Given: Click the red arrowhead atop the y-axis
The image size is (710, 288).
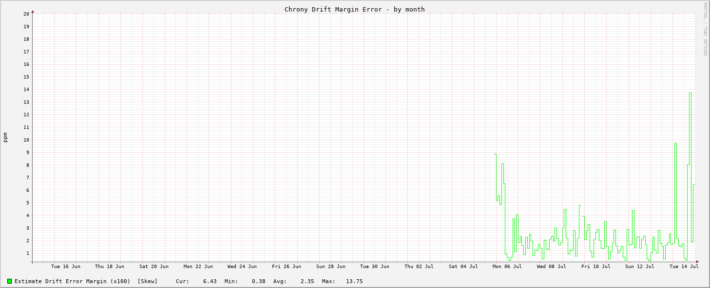Looking at the screenshot, I should (x=33, y=11).
